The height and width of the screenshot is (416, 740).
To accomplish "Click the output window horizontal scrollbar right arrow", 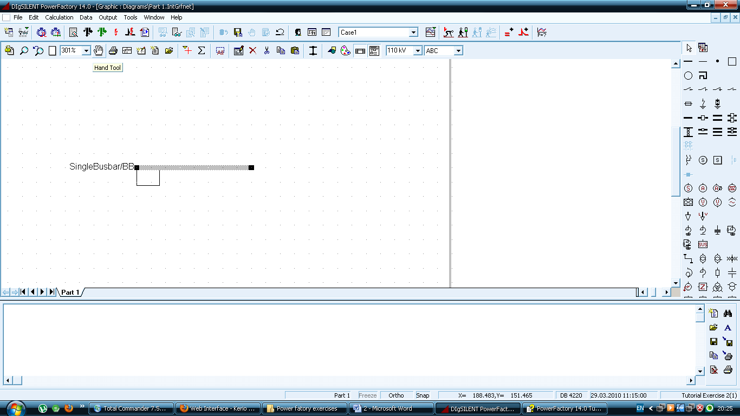I will (x=691, y=380).
